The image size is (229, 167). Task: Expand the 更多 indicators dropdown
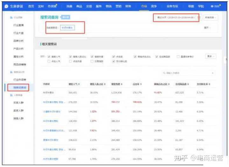click(x=211, y=56)
